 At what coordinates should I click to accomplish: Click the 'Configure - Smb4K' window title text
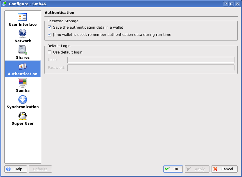(28, 4)
